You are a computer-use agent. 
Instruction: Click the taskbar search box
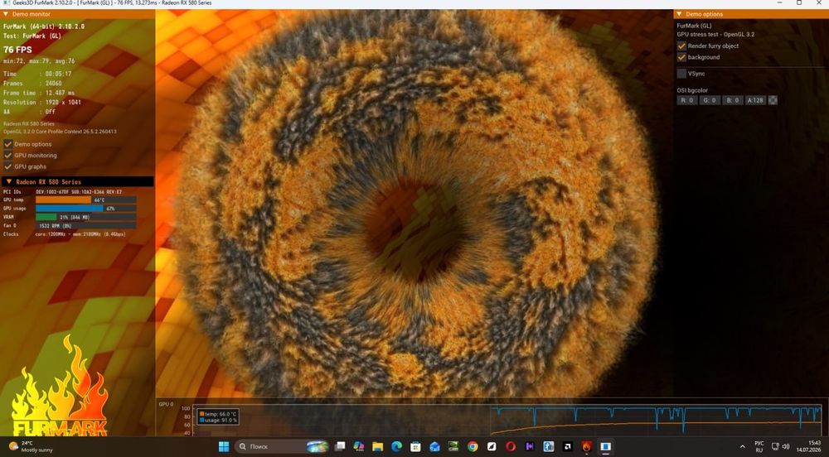[281, 446]
